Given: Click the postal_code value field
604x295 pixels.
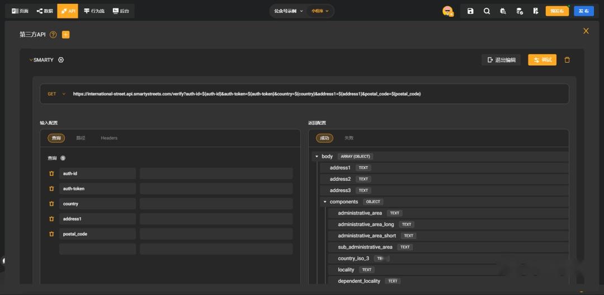Looking at the screenshot, I should click(x=216, y=234).
